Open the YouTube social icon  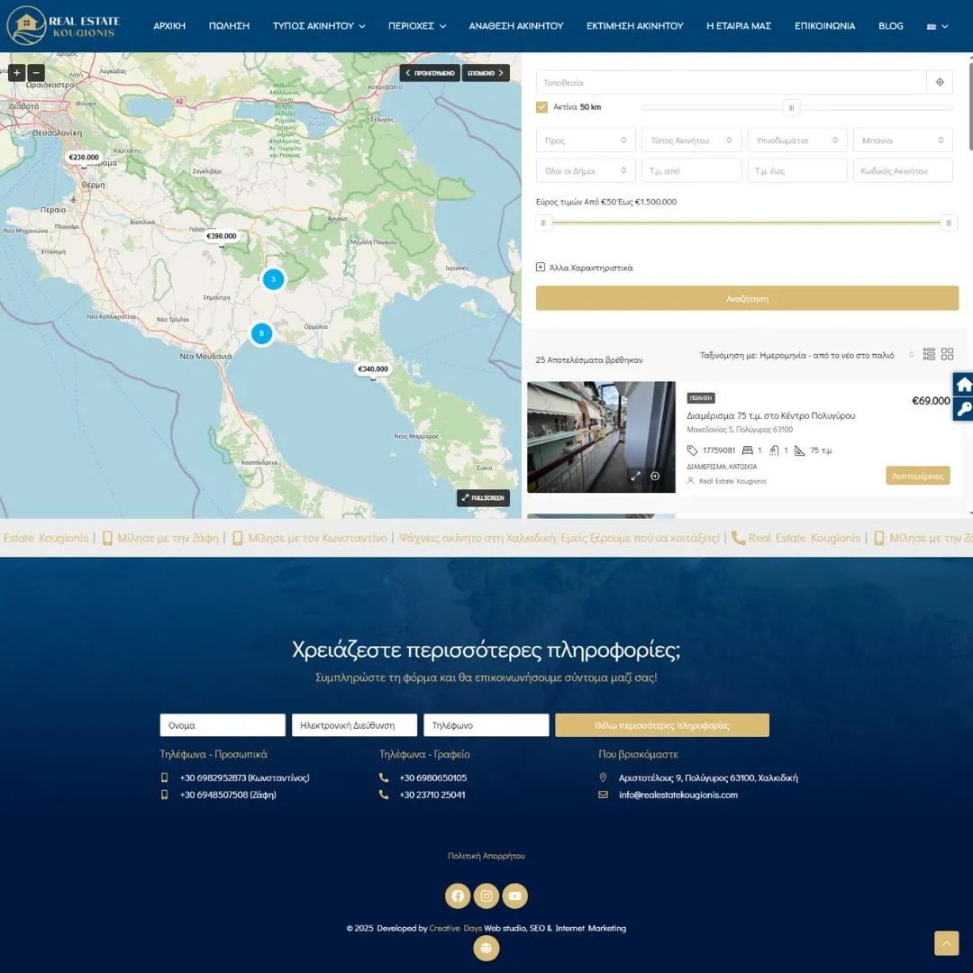[x=515, y=896]
